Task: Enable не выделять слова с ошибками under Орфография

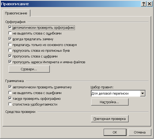Action: click(x=10, y=33)
